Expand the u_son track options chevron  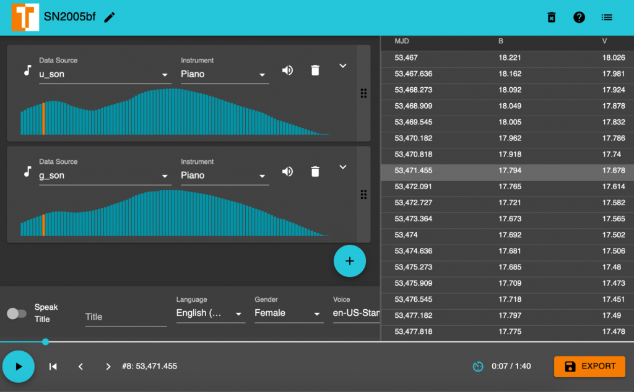(x=342, y=66)
